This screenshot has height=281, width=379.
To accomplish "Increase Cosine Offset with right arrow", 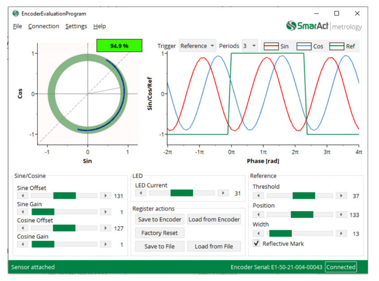I will [x=106, y=228].
